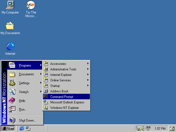Select the Internet desktop icon
The width and height of the screenshot is (176, 132).
point(10,46)
